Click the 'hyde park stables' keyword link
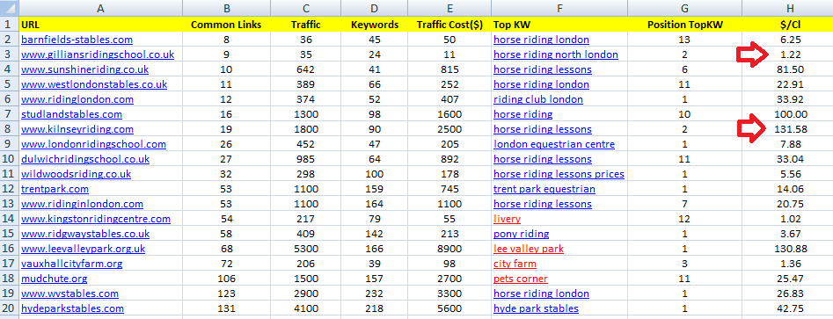 point(536,308)
